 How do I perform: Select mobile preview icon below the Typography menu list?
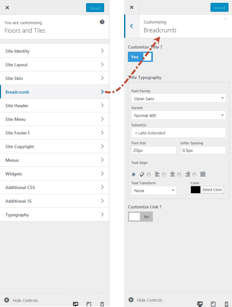pyautogui.click(x=102, y=304)
